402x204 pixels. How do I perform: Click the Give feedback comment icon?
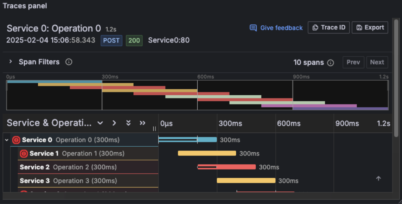coord(253,28)
